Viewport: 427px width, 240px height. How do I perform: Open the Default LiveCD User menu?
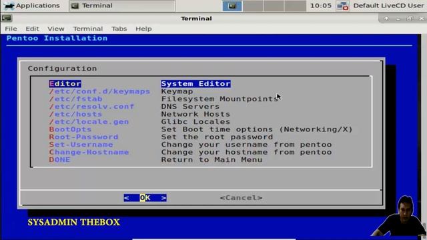(388, 5)
